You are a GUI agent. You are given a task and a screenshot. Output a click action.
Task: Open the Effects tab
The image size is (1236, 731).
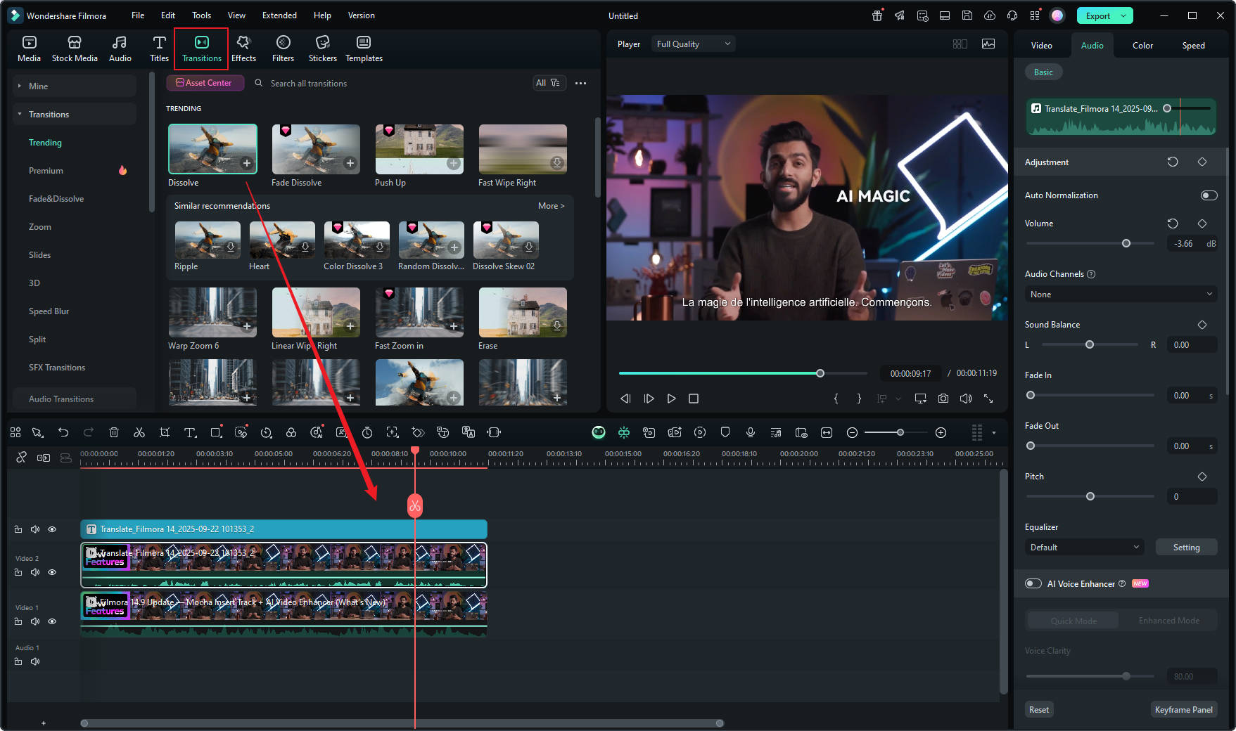point(243,48)
